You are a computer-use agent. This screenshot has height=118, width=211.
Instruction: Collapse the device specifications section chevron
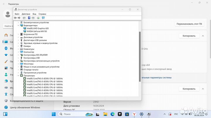point(203,36)
